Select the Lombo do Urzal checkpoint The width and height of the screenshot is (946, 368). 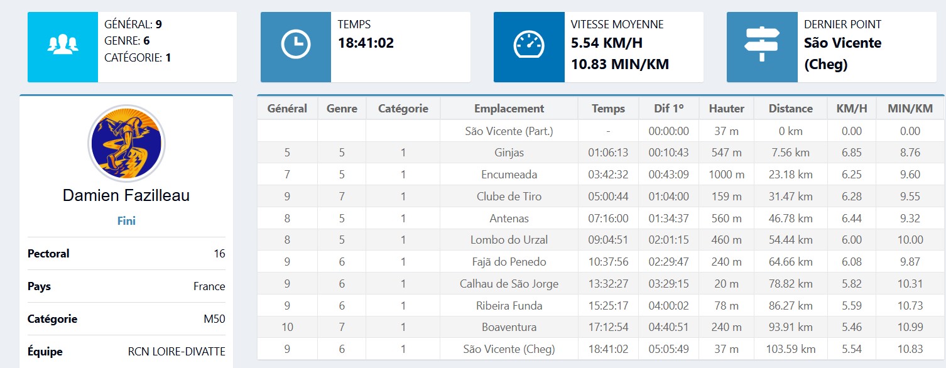[509, 240]
